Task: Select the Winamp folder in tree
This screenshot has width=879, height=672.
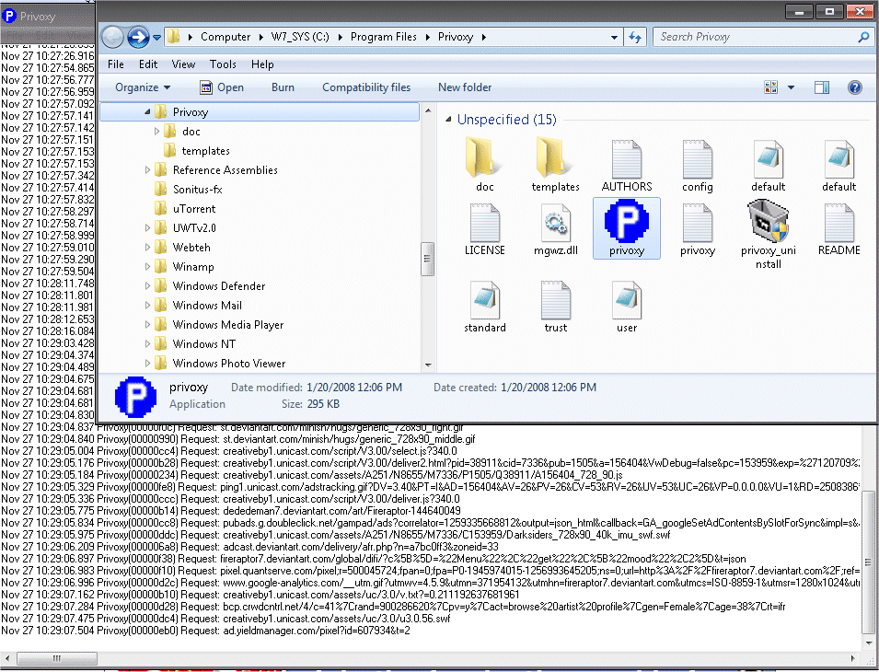Action: coord(193,267)
